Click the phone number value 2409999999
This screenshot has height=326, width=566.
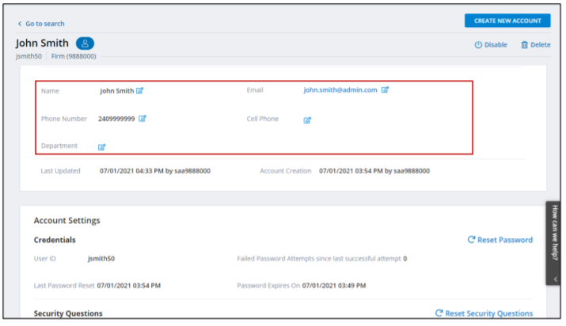click(x=116, y=119)
